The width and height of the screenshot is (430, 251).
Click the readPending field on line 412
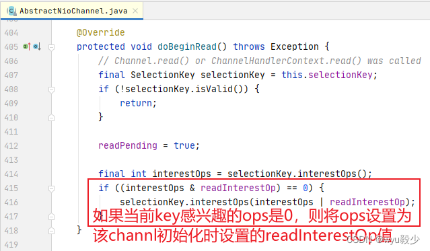[x=127, y=145]
